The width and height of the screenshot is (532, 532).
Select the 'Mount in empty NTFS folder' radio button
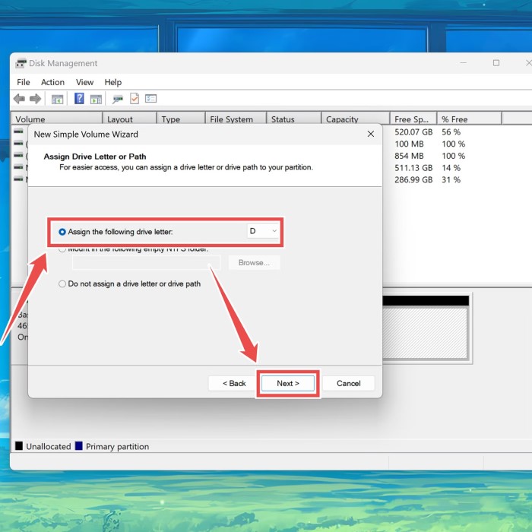62,249
